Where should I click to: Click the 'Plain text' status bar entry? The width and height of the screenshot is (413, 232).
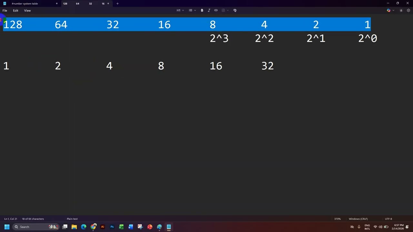[72, 219]
